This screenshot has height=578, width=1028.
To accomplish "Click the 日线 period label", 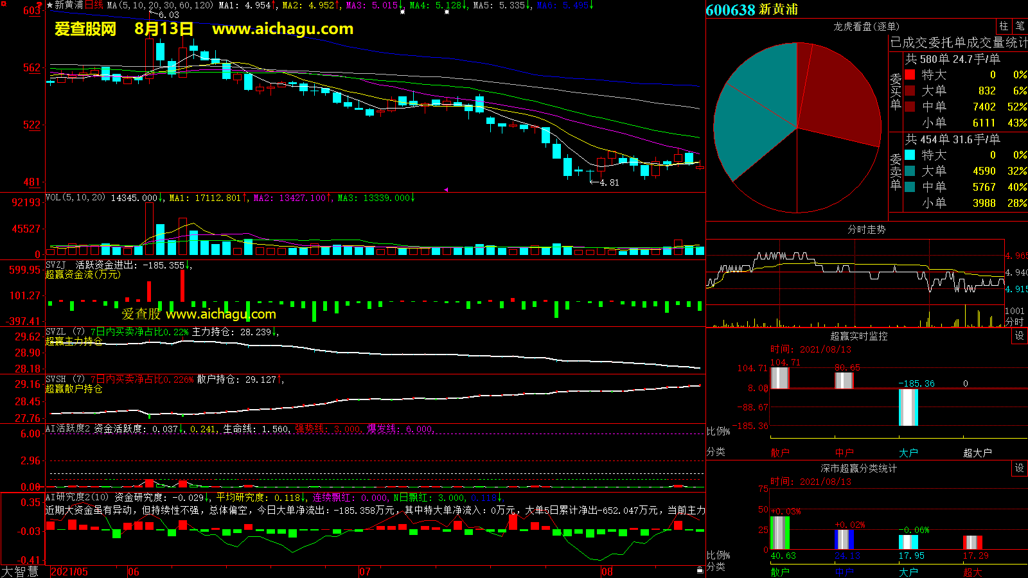I will coord(94,5).
